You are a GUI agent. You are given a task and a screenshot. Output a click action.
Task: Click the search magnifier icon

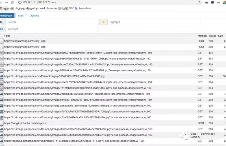(2, 22)
